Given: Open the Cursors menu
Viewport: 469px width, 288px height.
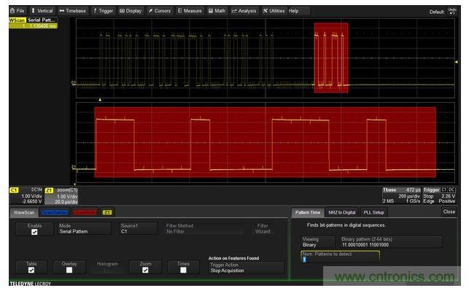Looking at the screenshot, I should point(160,11).
